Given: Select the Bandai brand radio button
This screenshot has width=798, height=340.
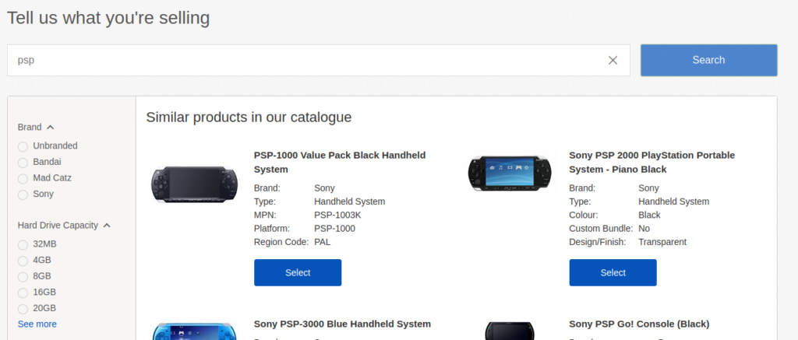Looking at the screenshot, I should 23,163.
